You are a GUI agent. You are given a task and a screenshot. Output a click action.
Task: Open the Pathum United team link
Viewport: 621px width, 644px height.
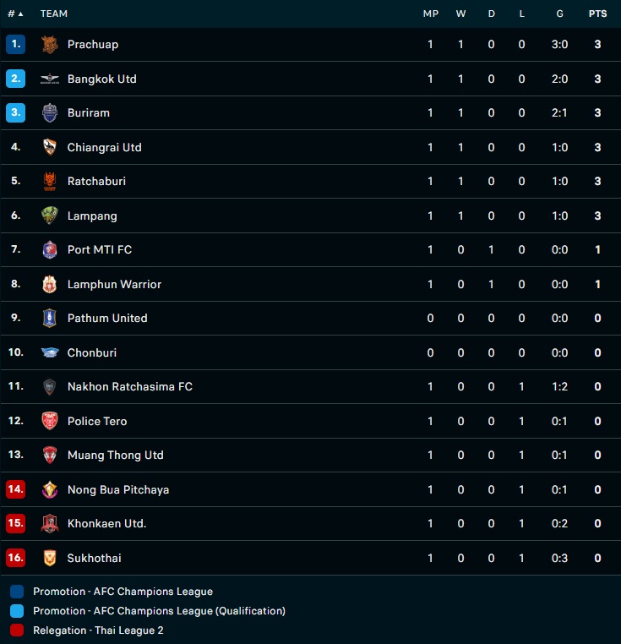(107, 318)
